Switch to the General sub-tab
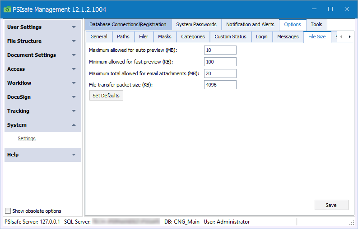 pos(99,37)
